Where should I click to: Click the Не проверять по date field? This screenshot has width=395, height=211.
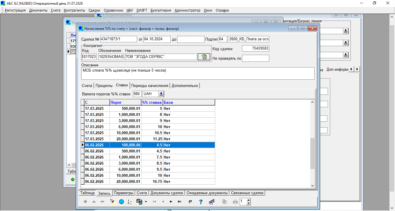[x=256, y=58]
